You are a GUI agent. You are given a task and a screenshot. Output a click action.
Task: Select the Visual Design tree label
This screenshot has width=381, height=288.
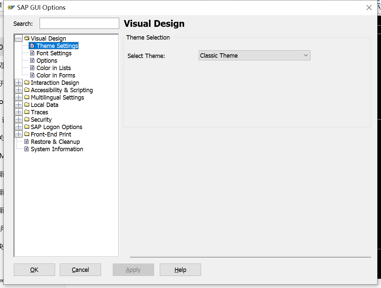click(48, 38)
